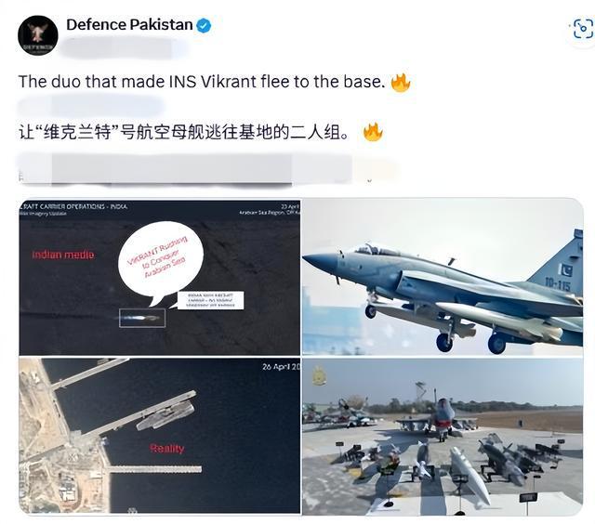This screenshot has width=595, height=524.
Task: Open the satellite image labeled Indian media
Action: [x=159, y=278]
